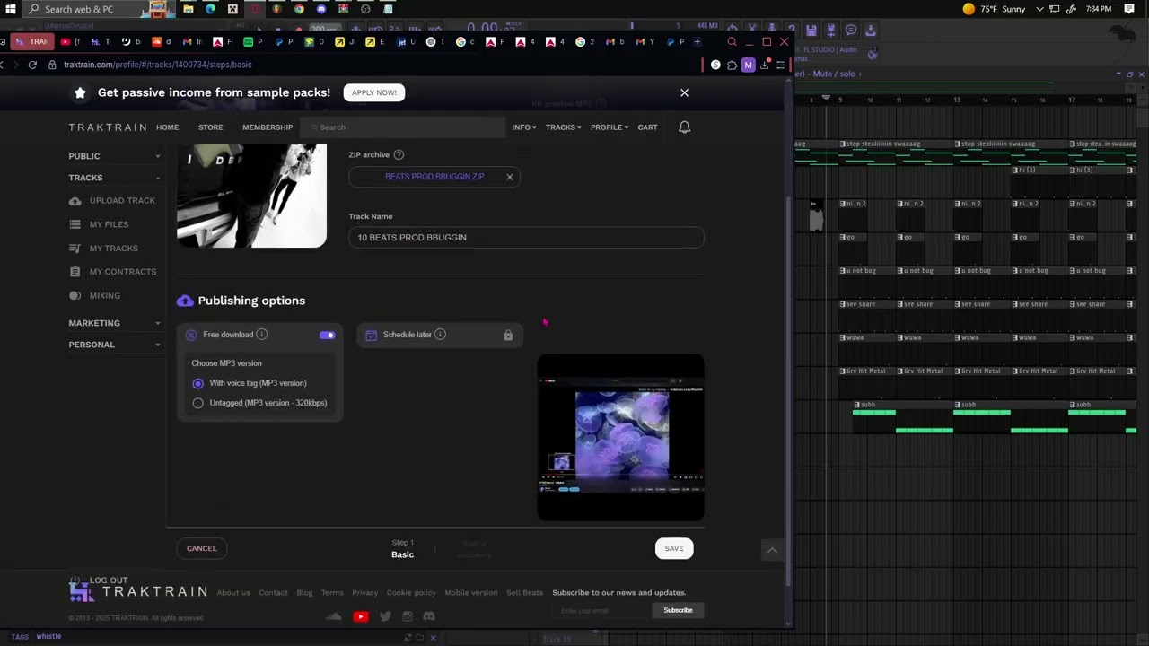Click the Save button
This screenshot has width=1149, height=646.
(x=674, y=548)
